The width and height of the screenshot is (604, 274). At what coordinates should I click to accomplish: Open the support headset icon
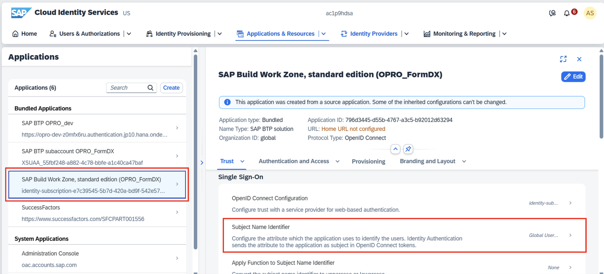552,13
